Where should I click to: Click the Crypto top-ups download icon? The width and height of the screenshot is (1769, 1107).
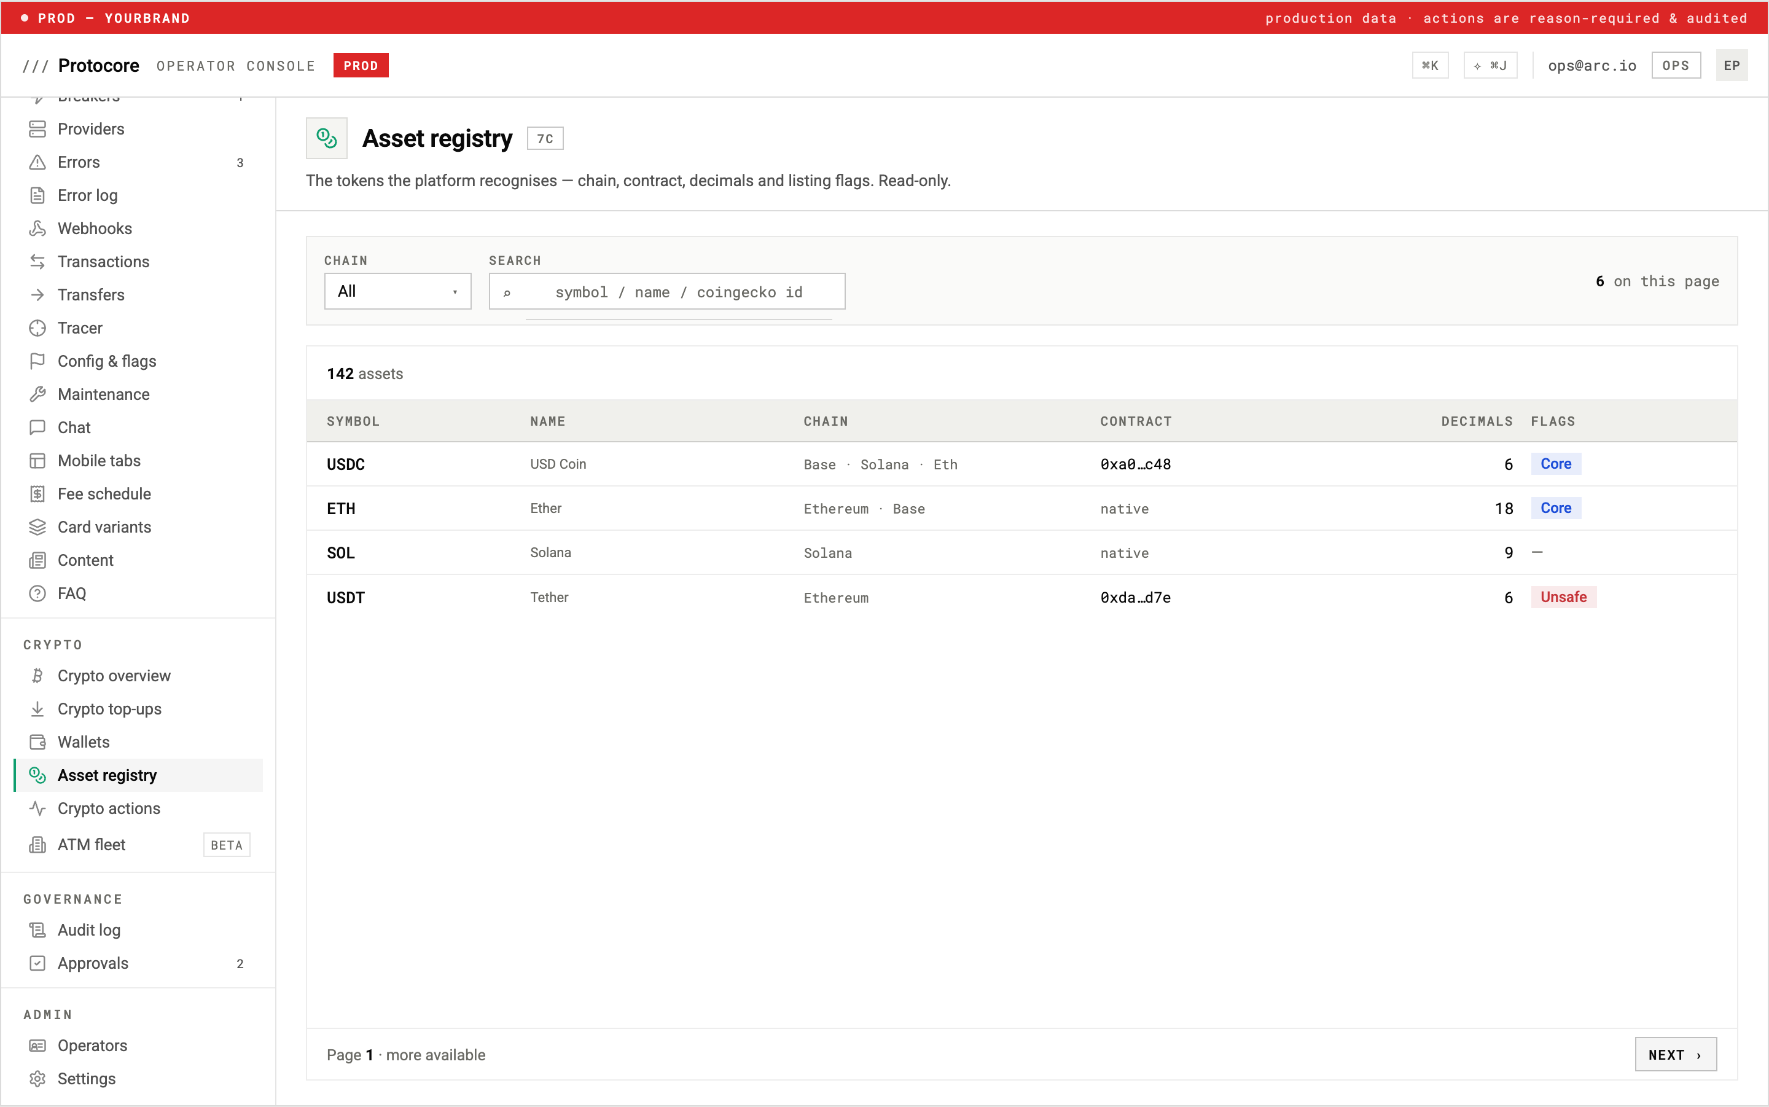(x=37, y=709)
